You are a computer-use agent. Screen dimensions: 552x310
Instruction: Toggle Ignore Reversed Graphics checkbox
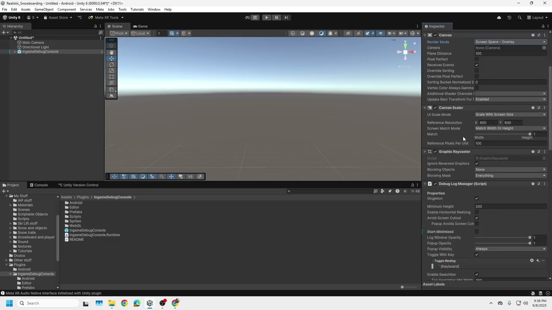[477, 164]
